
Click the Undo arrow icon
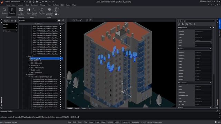pos(46,2)
